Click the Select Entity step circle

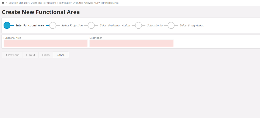click(138, 25)
